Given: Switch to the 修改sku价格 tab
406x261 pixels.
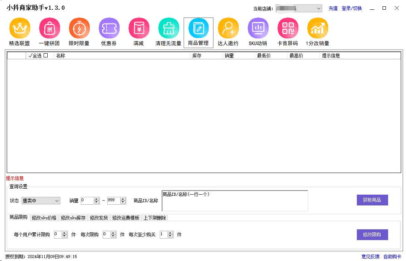Looking at the screenshot, I should 44,218.
